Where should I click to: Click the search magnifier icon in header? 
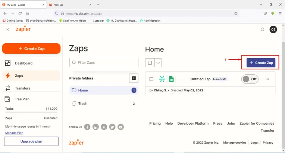pyautogui.click(x=262, y=29)
